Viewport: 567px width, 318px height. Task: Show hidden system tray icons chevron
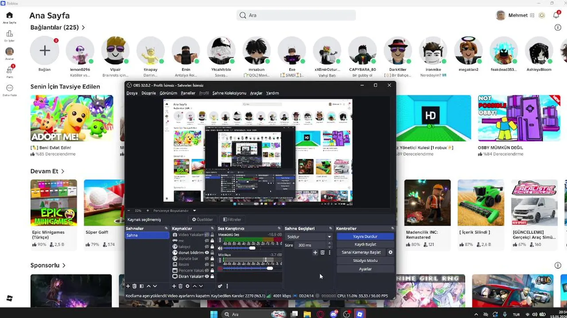point(476,314)
